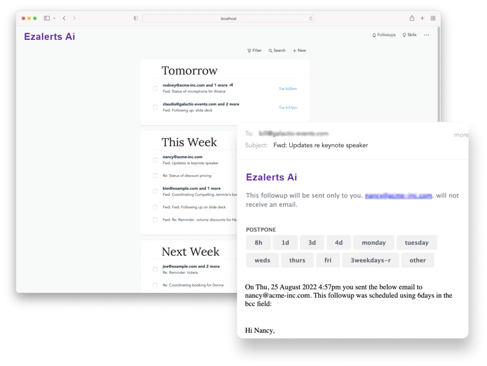Postpone the followup by 8h
487x366 pixels.
(258, 243)
